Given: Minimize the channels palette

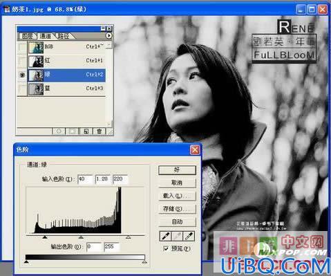Looking at the screenshot, I should tap(103, 28).
